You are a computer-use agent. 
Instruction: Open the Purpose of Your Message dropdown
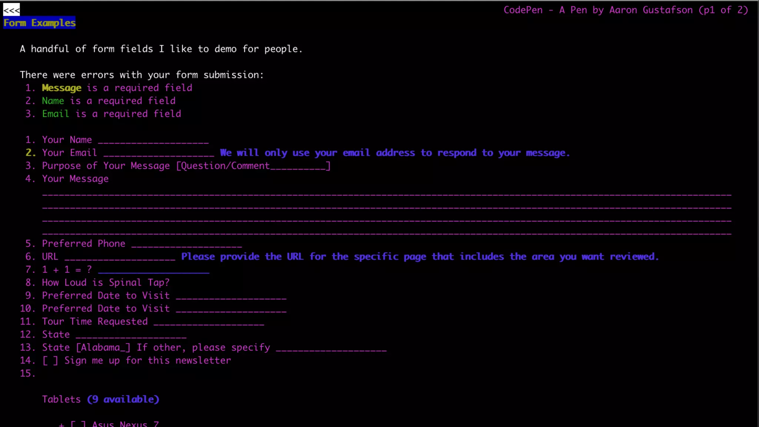coord(253,166)
